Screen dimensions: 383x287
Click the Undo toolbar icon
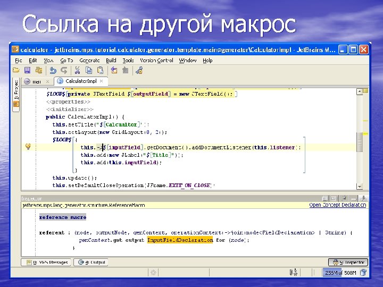(x=53, y=70)
